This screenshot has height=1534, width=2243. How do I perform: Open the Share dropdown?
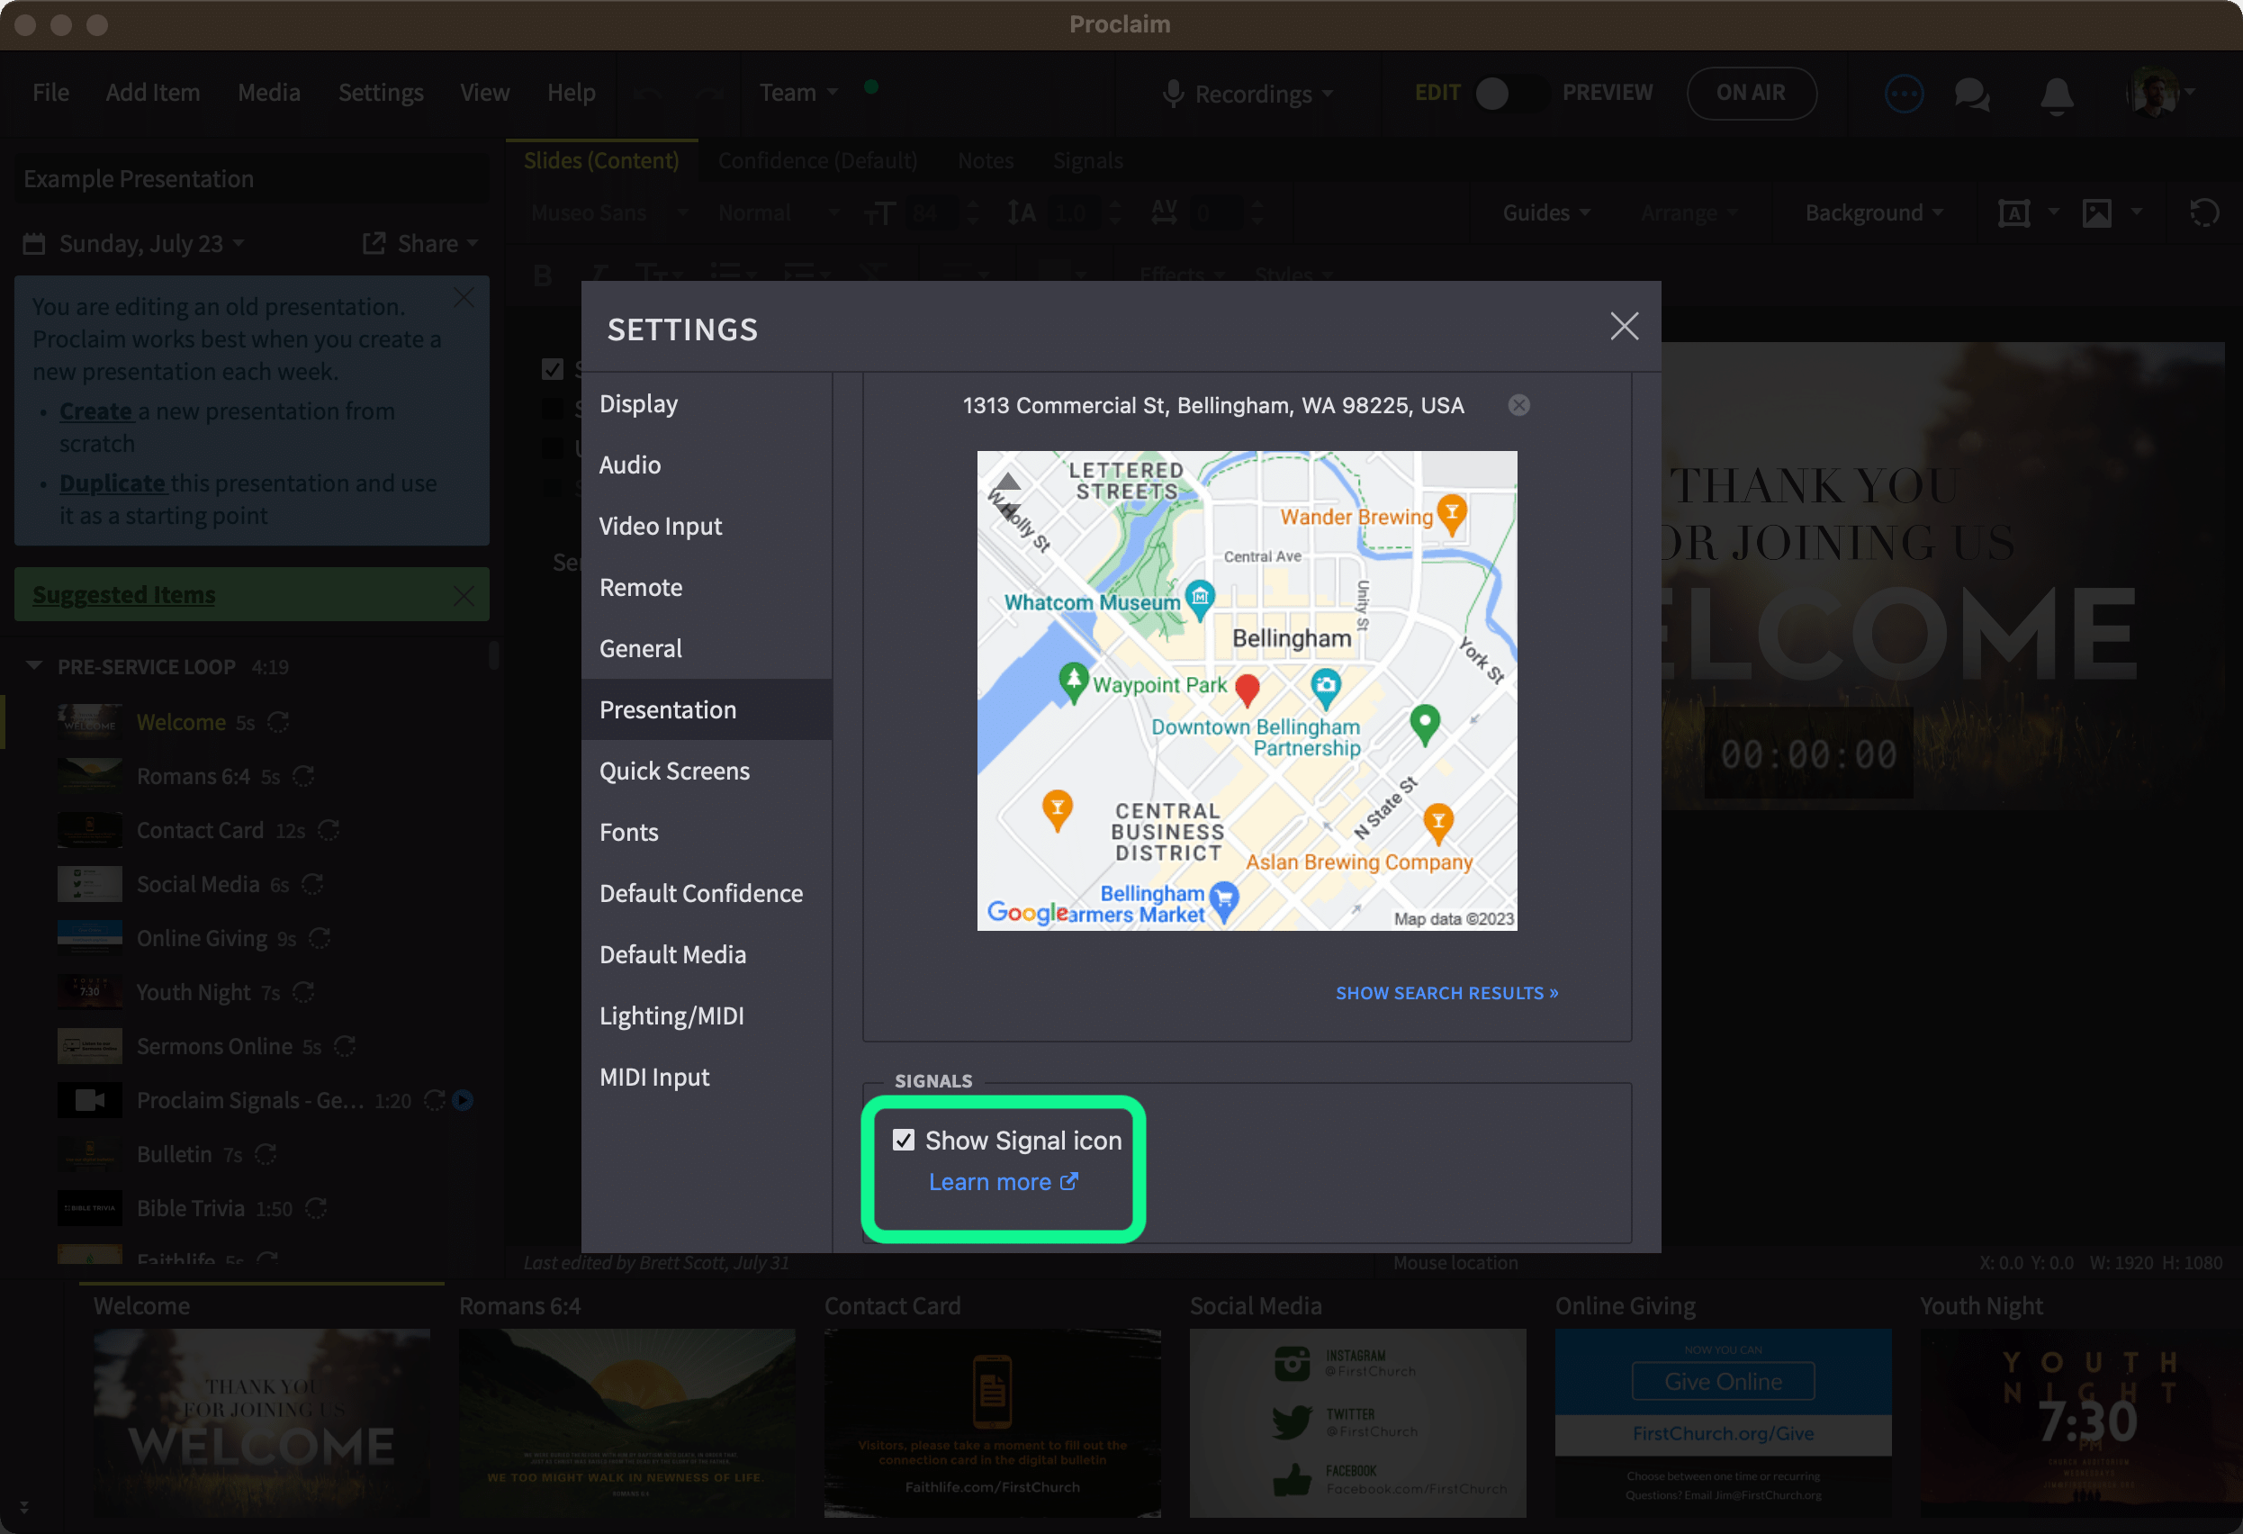pos(421,243)
